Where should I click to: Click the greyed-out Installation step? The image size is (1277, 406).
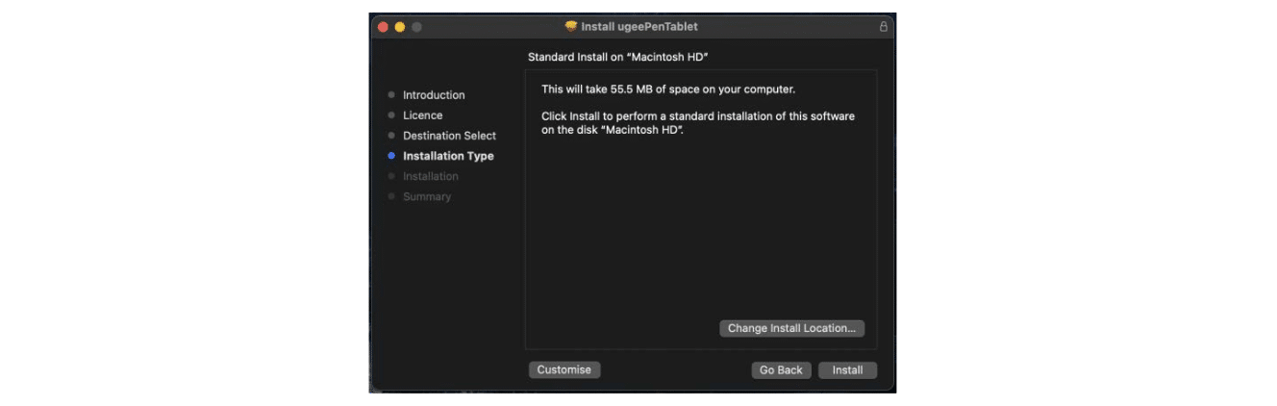pos(431,176)
